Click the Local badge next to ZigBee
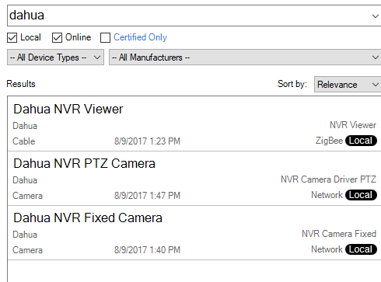381x282 pixels. pos(361,141)
